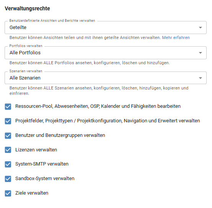The height and width of the screenshot is (208, 212).
Task: Click the System-SMTP verwalten label text
Action: pyautogui.click(x=42, y=164)
